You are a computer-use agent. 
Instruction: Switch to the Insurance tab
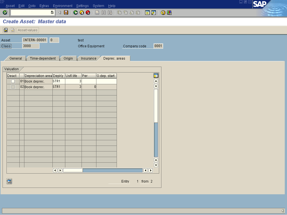(89, 59)
